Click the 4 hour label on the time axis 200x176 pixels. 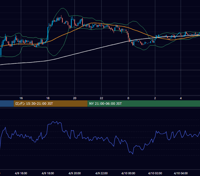181,98
